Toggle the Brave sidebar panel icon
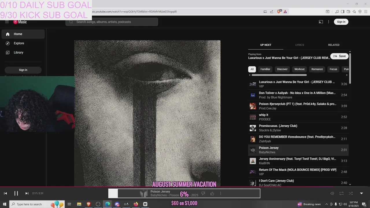370x208 pixels. pyautogui.click(x=343, y=12)
